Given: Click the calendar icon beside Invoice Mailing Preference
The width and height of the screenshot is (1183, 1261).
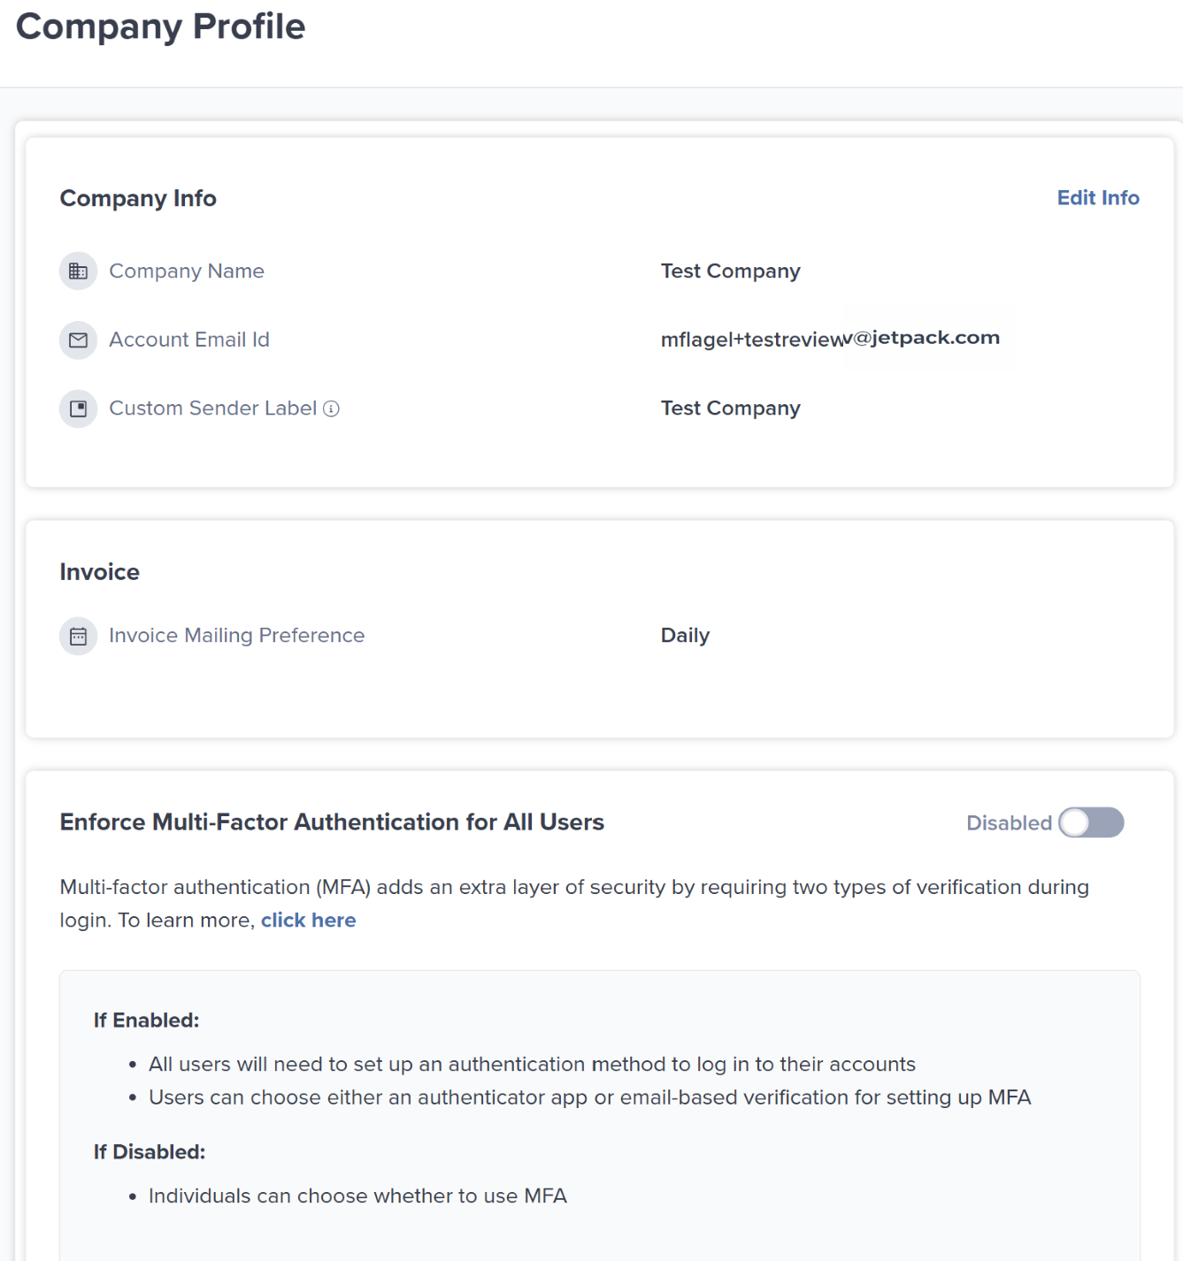Looking at the screenshot, I should 78,635.
